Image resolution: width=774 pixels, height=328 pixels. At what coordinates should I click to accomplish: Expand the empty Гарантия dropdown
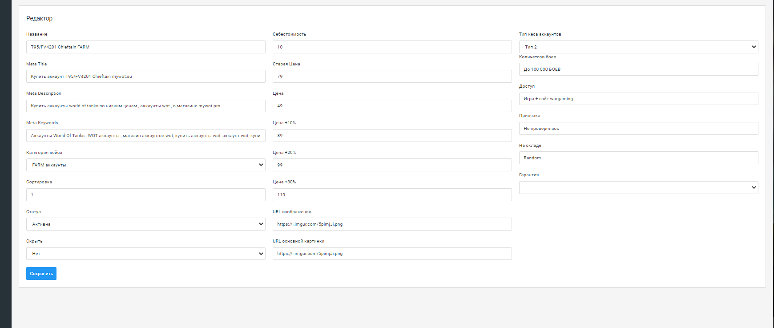point(638,187)
